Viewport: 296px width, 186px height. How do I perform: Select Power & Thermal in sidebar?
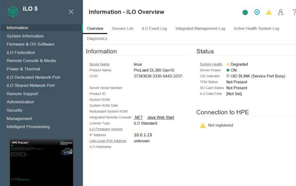point(23,69)
